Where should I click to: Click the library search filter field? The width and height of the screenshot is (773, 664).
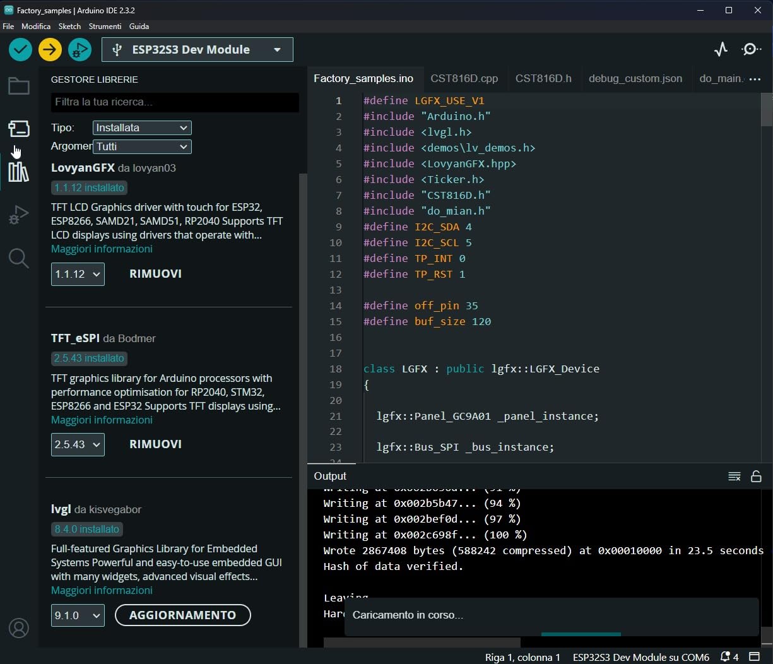pyautogui.click(x=175, y=102)
